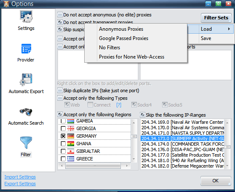Open the Import Settings link
235x192 pixels.
point(20,177)
